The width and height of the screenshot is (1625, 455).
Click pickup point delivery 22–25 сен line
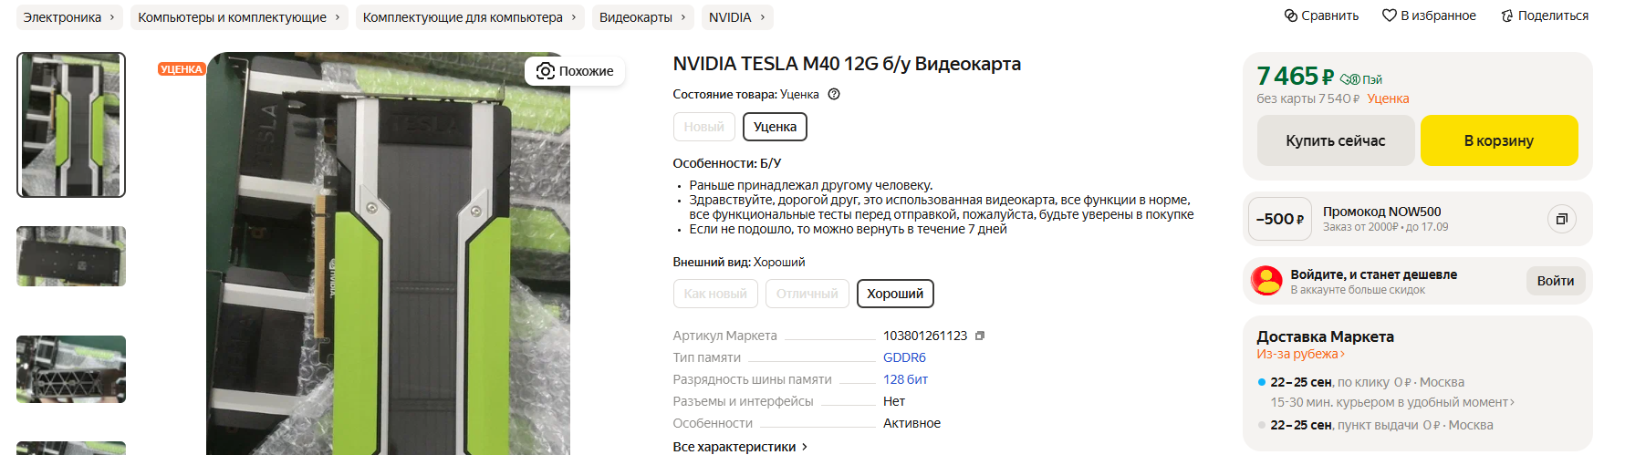click(x=1381, y=425)
